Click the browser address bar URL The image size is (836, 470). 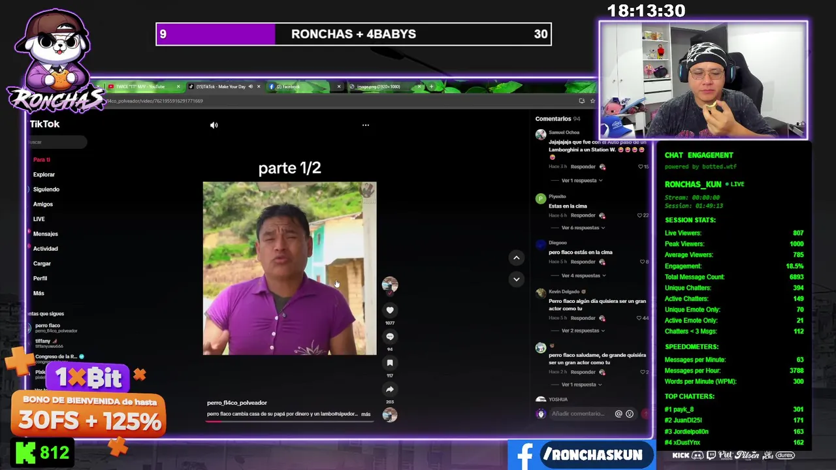(155, 101)
